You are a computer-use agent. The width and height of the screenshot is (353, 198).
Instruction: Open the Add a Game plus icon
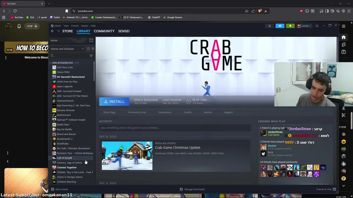52,189
